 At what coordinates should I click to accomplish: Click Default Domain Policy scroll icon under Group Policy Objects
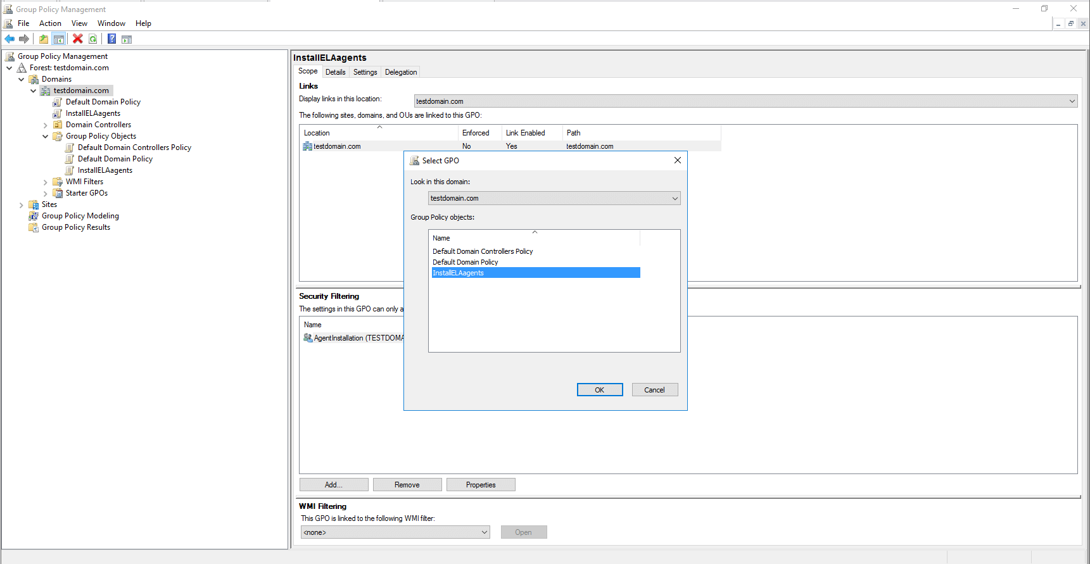[70, 159]
